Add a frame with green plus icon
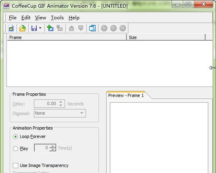 click(50, 28)
